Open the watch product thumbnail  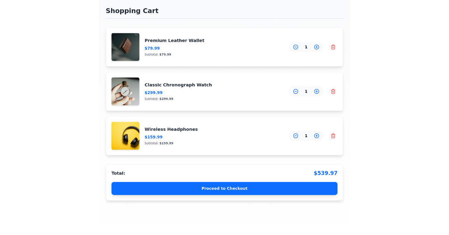125,91
